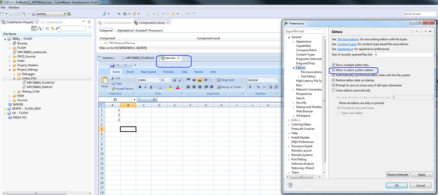Viewport: 438px width, 195px height.
Task: Click the Collapse All icon in CodeWarrior Projects
Action: tap(47, 28)
